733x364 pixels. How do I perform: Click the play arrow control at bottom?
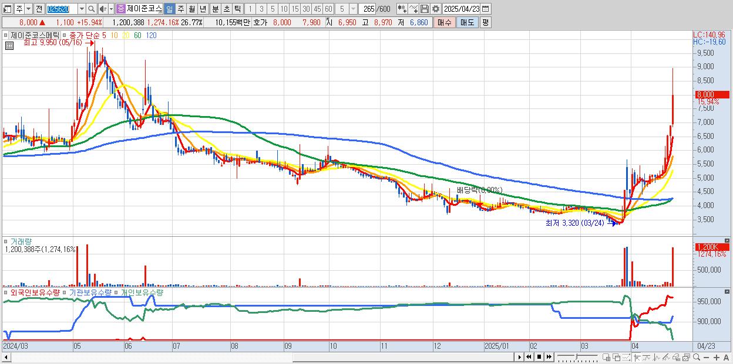tap(520, 357)
